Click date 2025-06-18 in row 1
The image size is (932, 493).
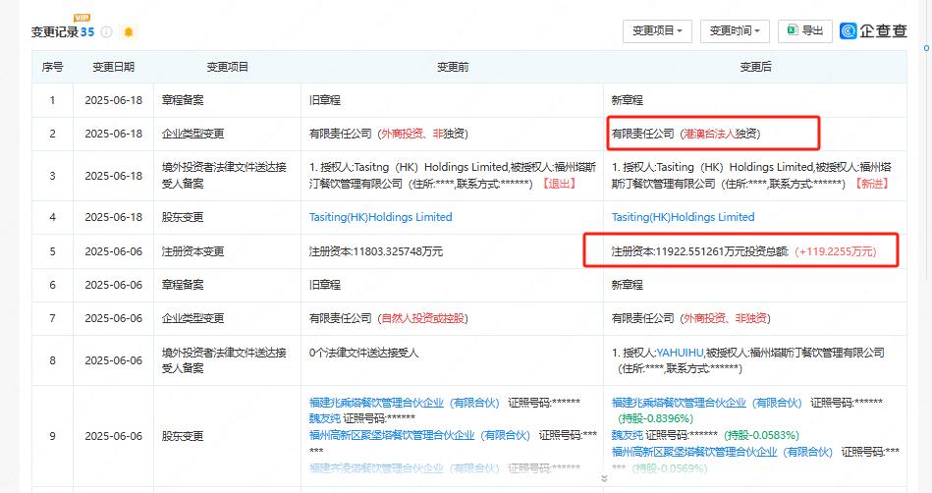click(114, 100)
